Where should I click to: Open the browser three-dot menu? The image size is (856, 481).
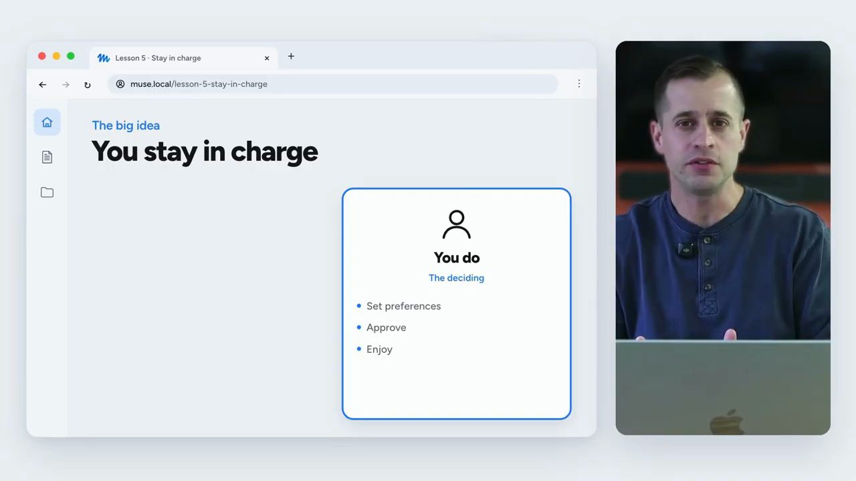(579, 84)
